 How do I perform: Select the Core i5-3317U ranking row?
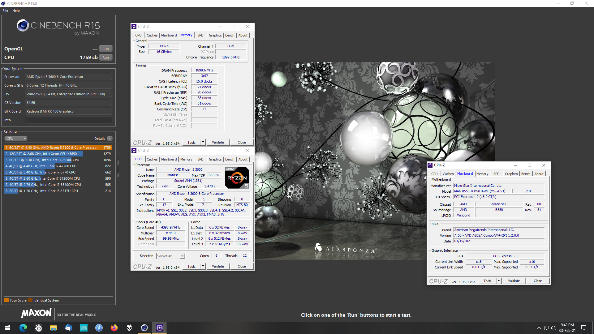click(x=58, y=191)
